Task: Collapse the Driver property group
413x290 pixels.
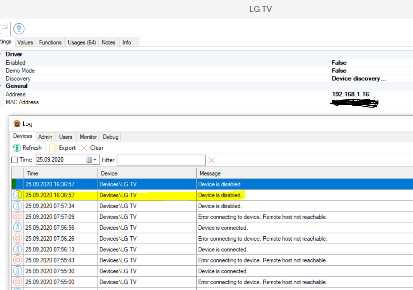Action: coord(1,54)
